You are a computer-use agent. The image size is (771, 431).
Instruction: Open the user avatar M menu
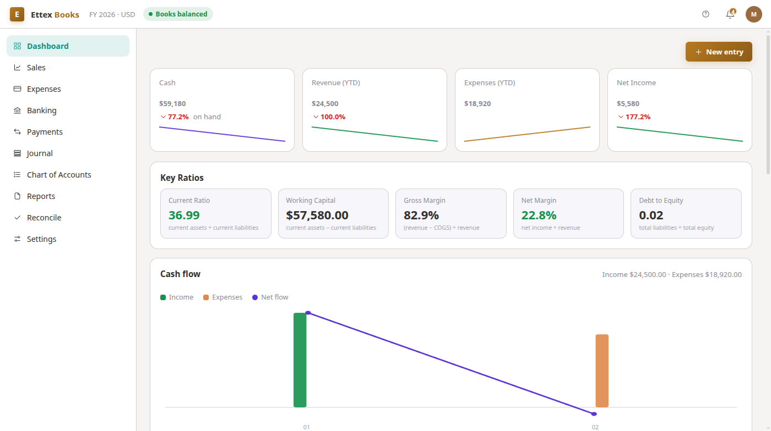754,14
